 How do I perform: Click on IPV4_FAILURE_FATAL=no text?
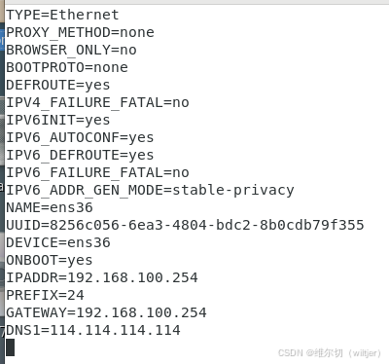[x=97, y=102]
